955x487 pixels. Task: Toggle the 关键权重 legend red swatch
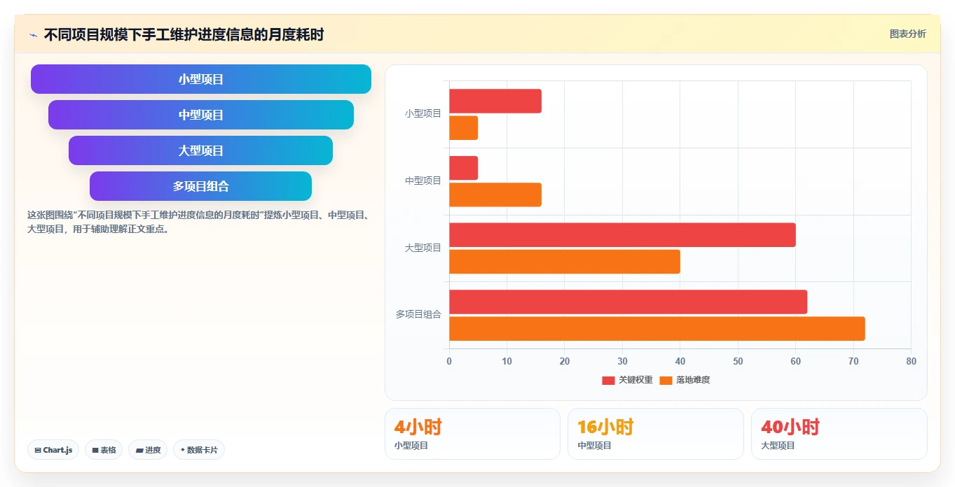pyautogui.click(x=608, y=380)
